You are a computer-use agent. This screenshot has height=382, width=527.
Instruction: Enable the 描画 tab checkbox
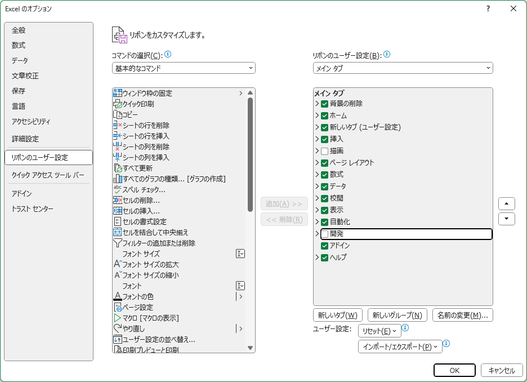tap(325, 151)
